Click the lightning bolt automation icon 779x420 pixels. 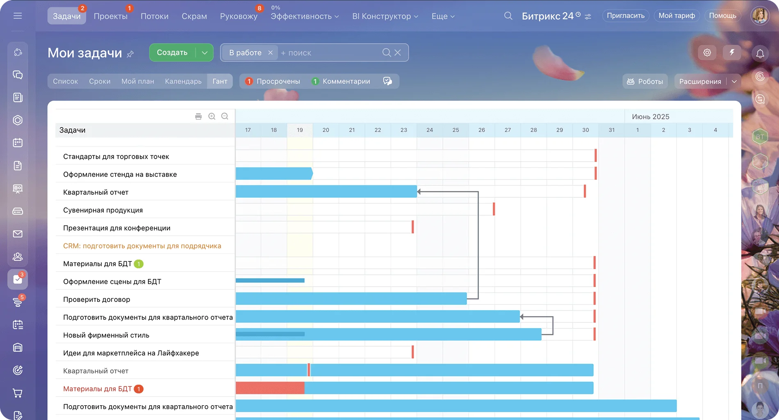click(732, 52)
